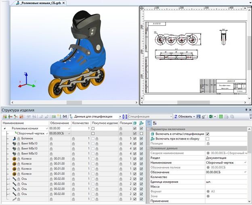Click the categorized view icon in properties panel
The height and width of the screenshot is (205, 252).
tap(149, 123)
